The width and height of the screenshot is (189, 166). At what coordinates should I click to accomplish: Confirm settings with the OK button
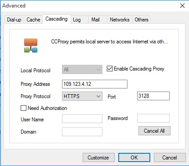[134, 158]
